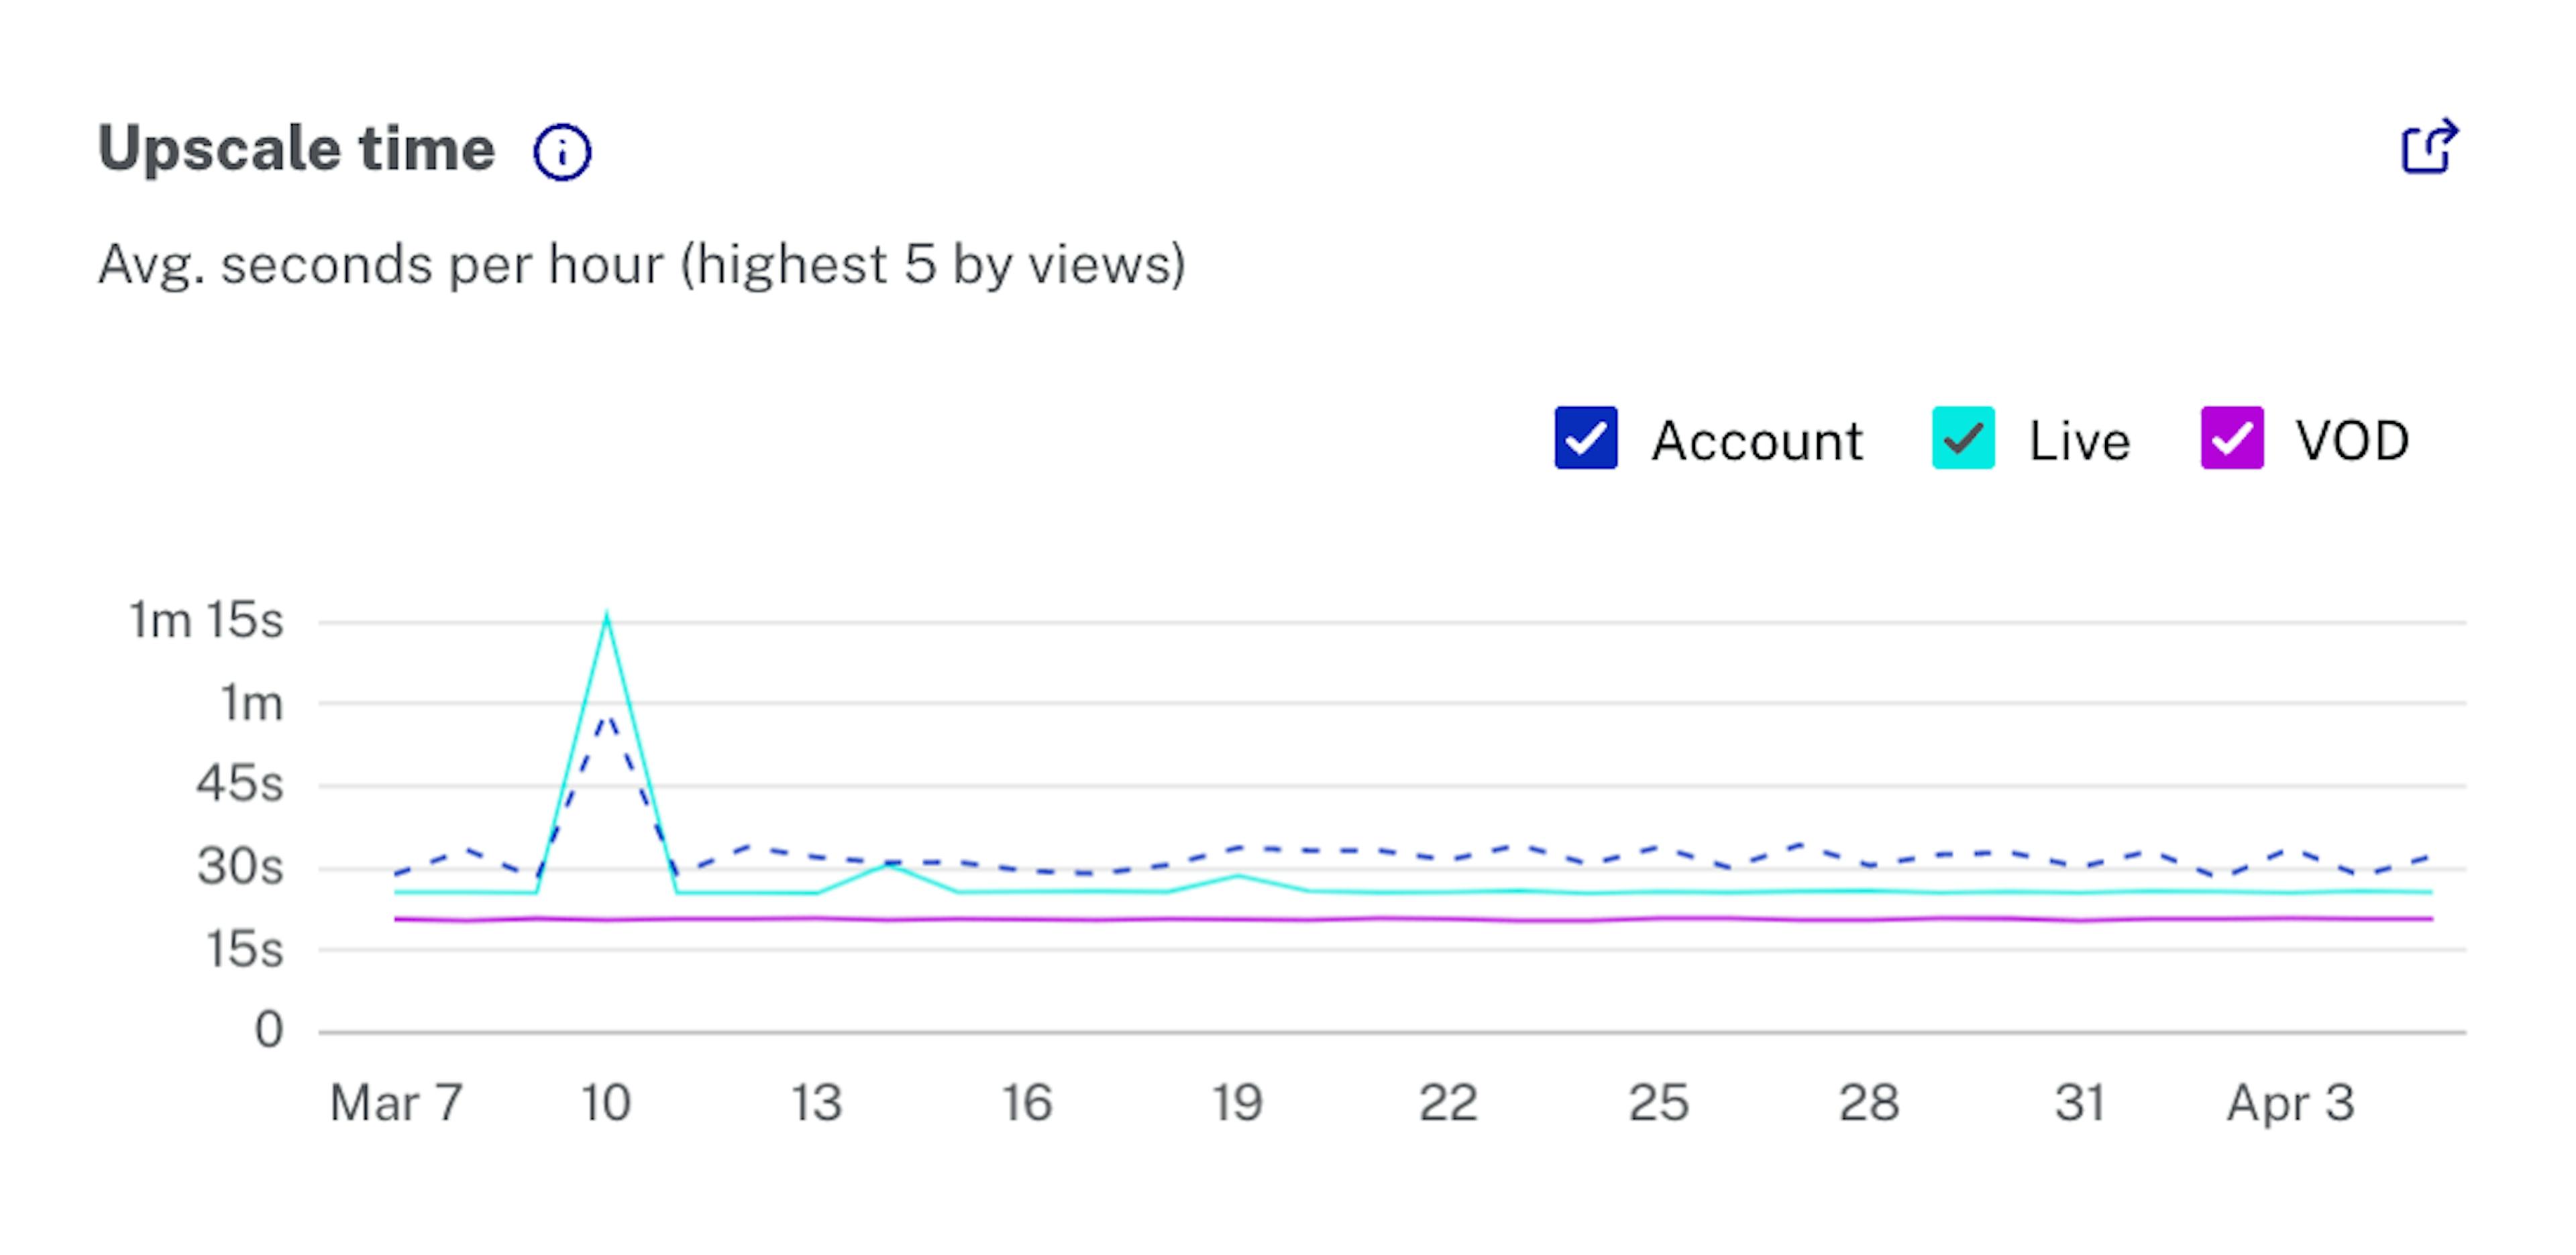The height and width of the screenshot is (1255, 2576).
Task: Open the Upscale time info tooltip icon
Action: pyautogui.click(x=562, y=152)
